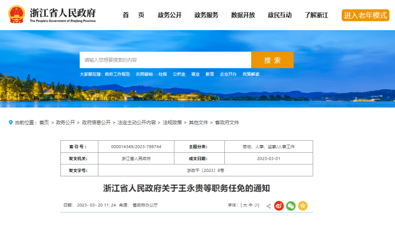Viewport: 395px width, 230px height.
Task: Set font size to 中
Action: click(x=250, y=205)
